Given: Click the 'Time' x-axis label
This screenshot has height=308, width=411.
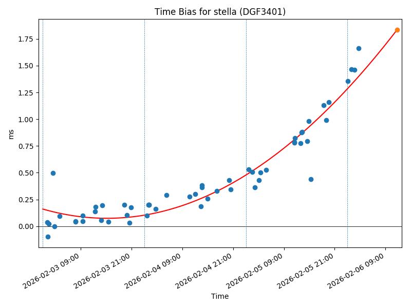Looking at the screenshot, I should point(220,296).
